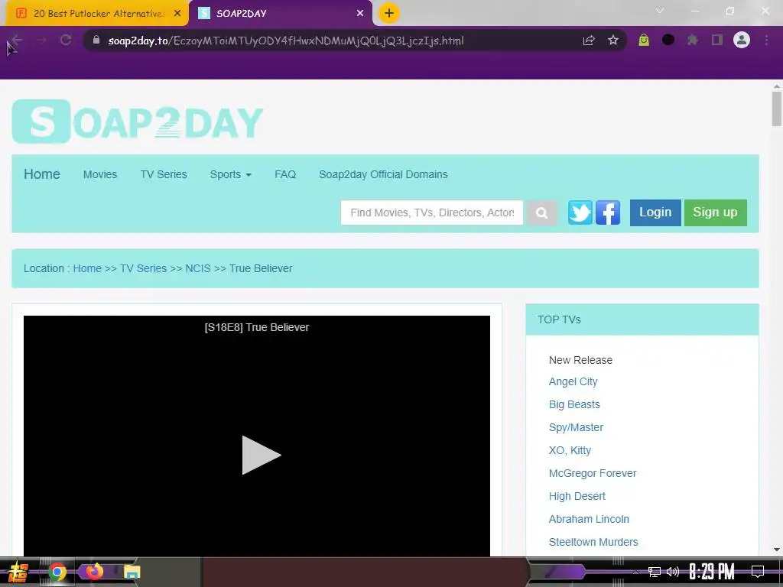Open the XO, Kitty link
The height and width of the screenshot is (587, 783).
click(x=570, y=451)
